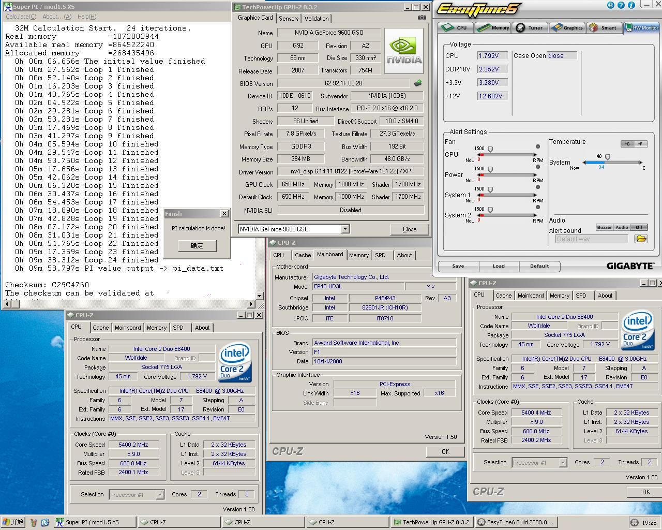Image resolution: width=662 pixels, height=530 pixels.
Task: Click the System 2 fan alert slider handle
Action: (x=490, y=210)
